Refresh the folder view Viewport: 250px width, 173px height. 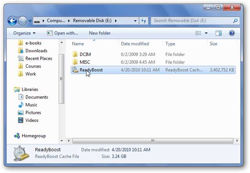pos(144,21)
